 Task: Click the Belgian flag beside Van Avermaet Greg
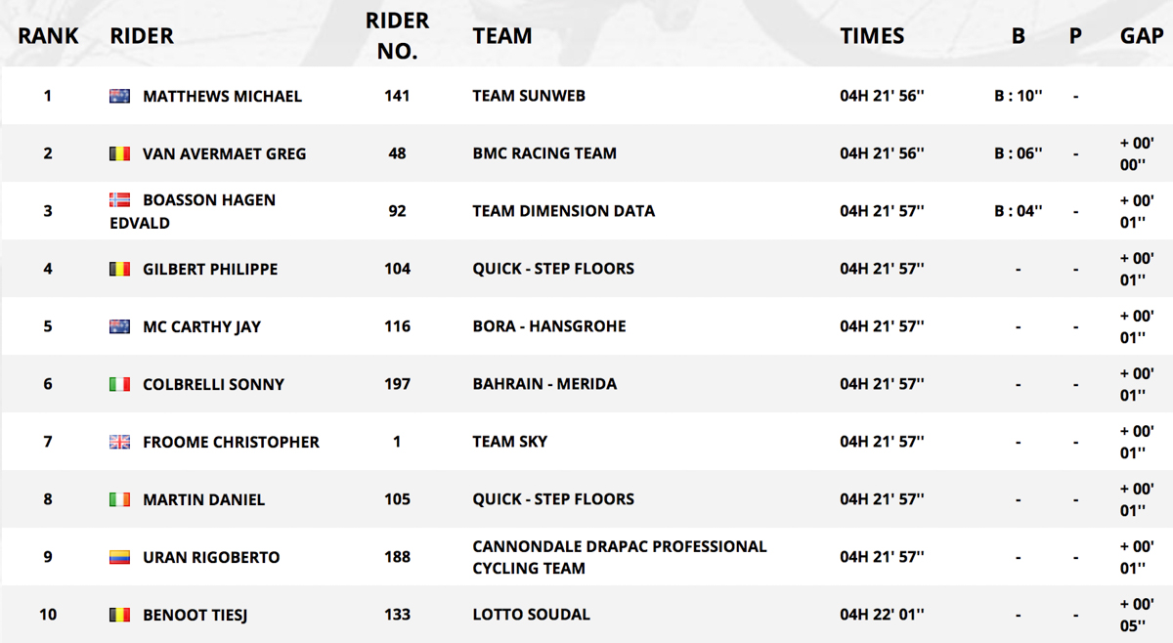119,153
